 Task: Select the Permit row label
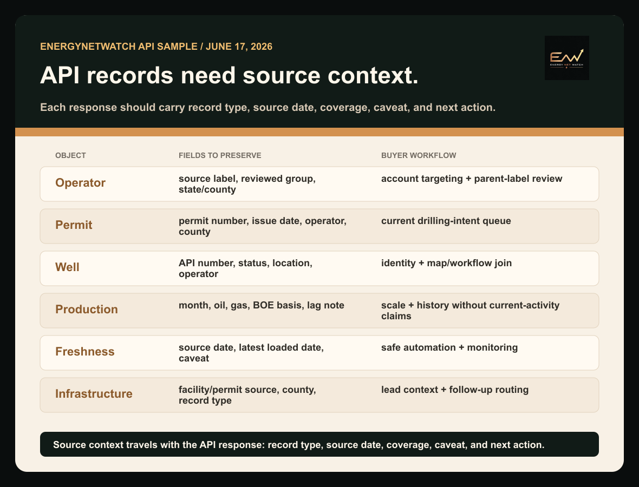(74, 225)
